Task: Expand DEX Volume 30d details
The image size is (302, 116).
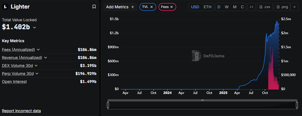Action: (36, 66)
